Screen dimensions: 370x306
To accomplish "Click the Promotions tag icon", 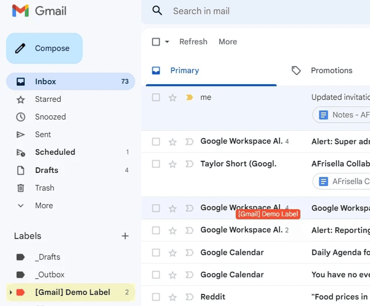I will [296, 71].
